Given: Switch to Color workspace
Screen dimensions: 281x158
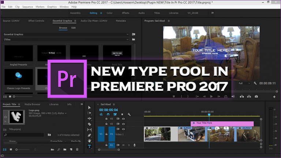Looking at the screenshot, I should tap(109, 13).
